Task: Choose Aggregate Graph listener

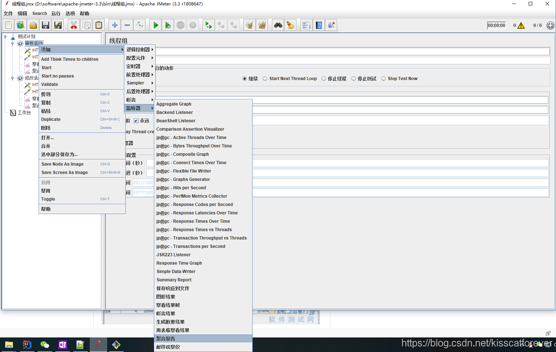Action: pos(203,104)
